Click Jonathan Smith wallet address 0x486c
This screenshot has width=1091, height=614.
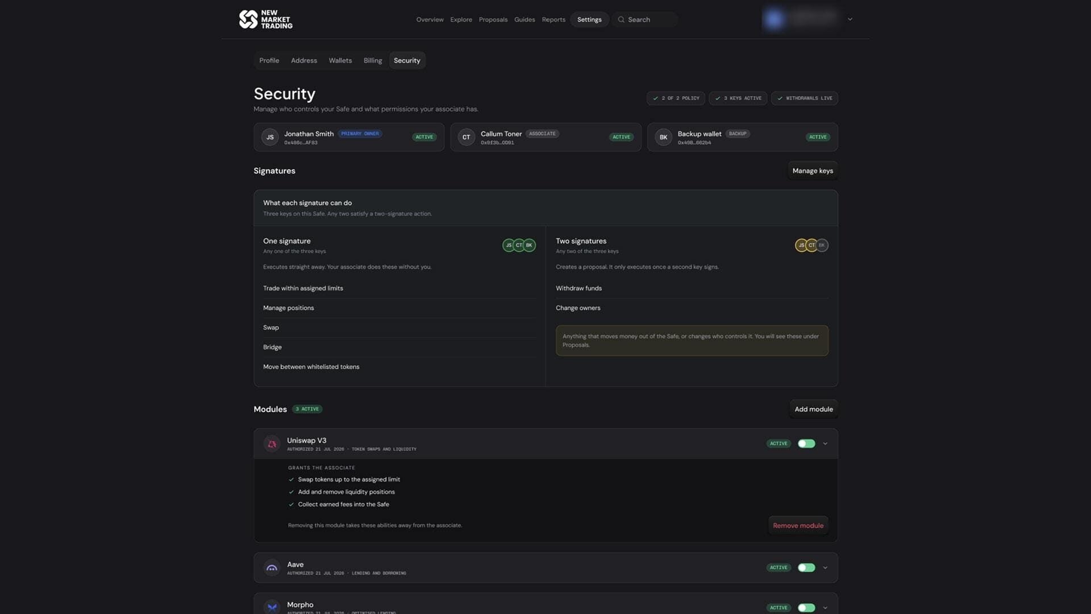(301, 143)
